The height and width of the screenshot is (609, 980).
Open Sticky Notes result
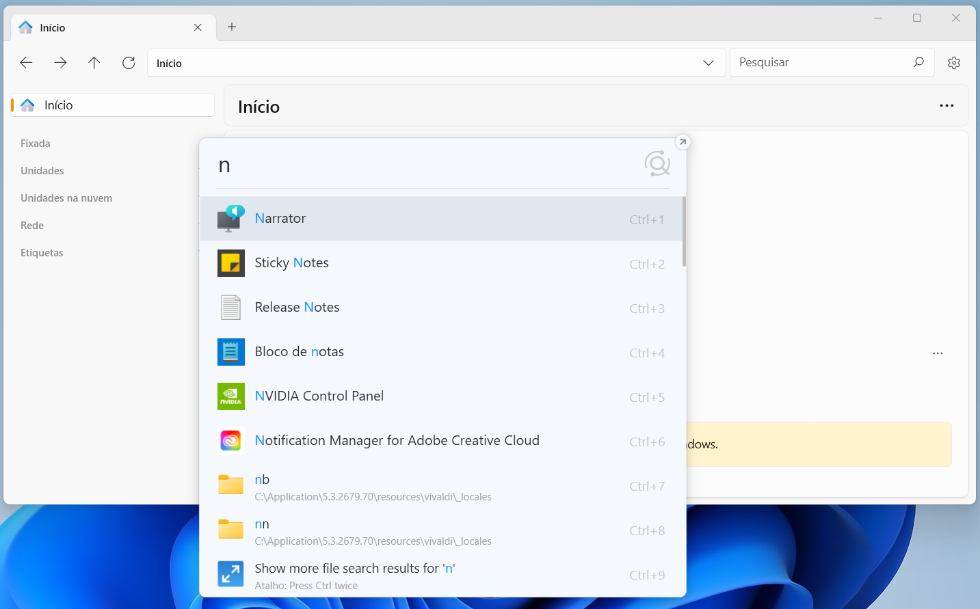point(441,263)
